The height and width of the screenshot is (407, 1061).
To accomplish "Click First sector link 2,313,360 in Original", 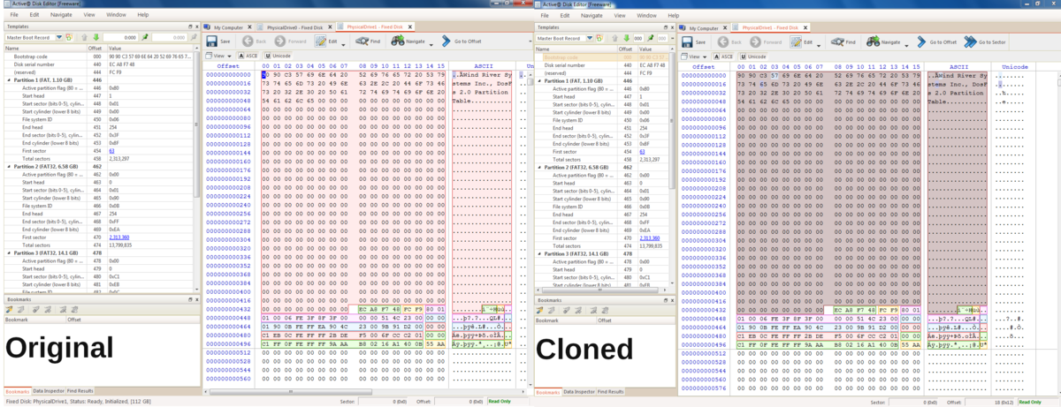I will coord(119,237).
